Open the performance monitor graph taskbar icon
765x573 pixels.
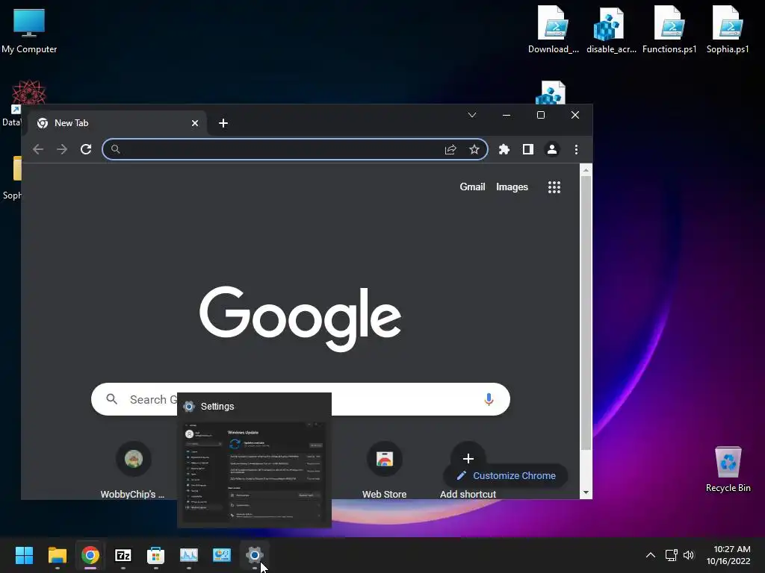(x=189, y=555)
